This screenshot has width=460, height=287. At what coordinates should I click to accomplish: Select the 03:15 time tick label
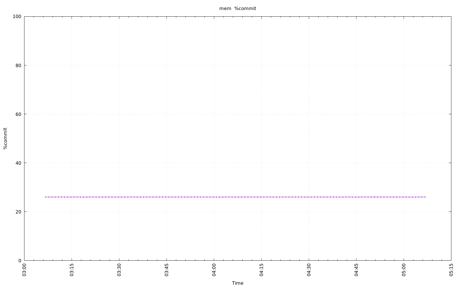tap(72, 270)
